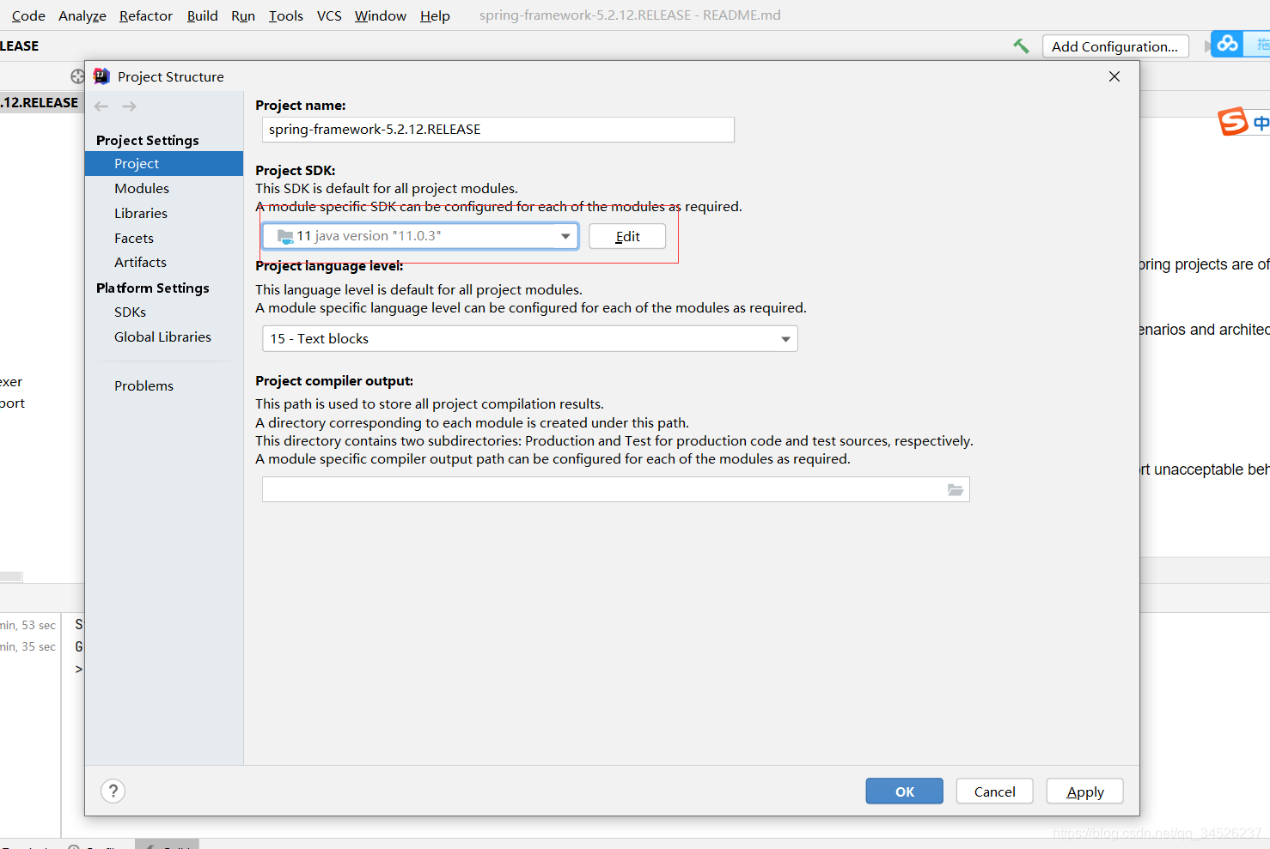Click the Edit SDK button
1270x849 pixels.
[x=627, y=236]
